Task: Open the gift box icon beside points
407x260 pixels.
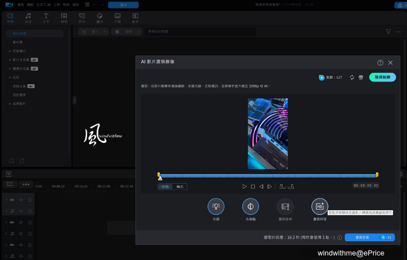Action: coord(361,77)
